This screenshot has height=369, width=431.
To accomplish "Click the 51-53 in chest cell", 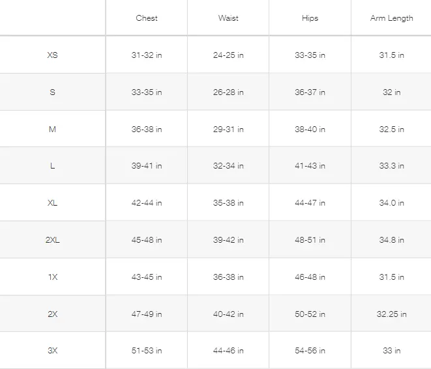I will coord(147,351).
